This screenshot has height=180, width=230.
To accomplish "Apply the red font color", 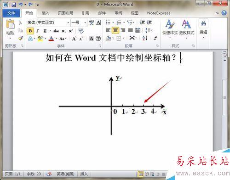I will click(51, 39).
